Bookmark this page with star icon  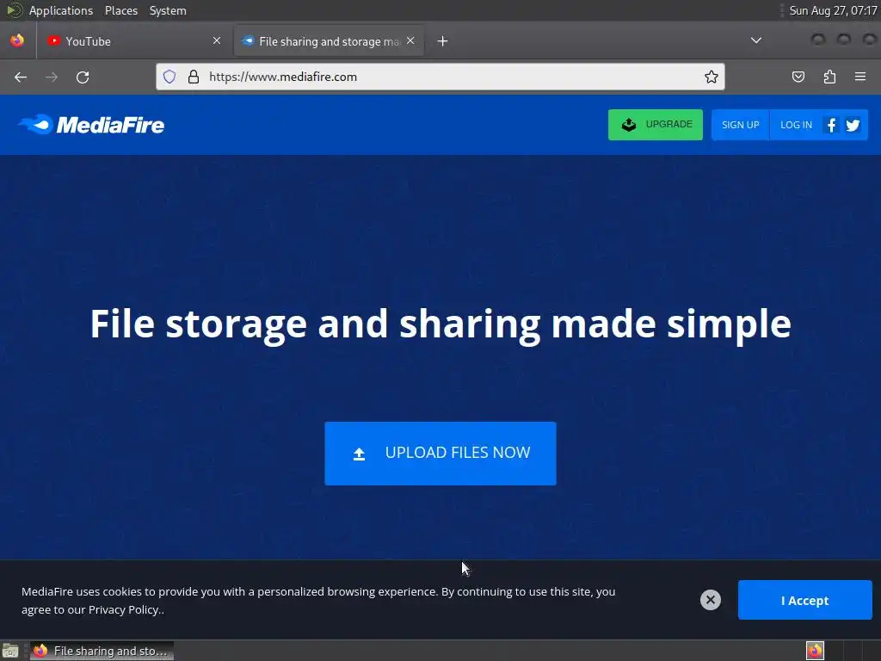712,77
